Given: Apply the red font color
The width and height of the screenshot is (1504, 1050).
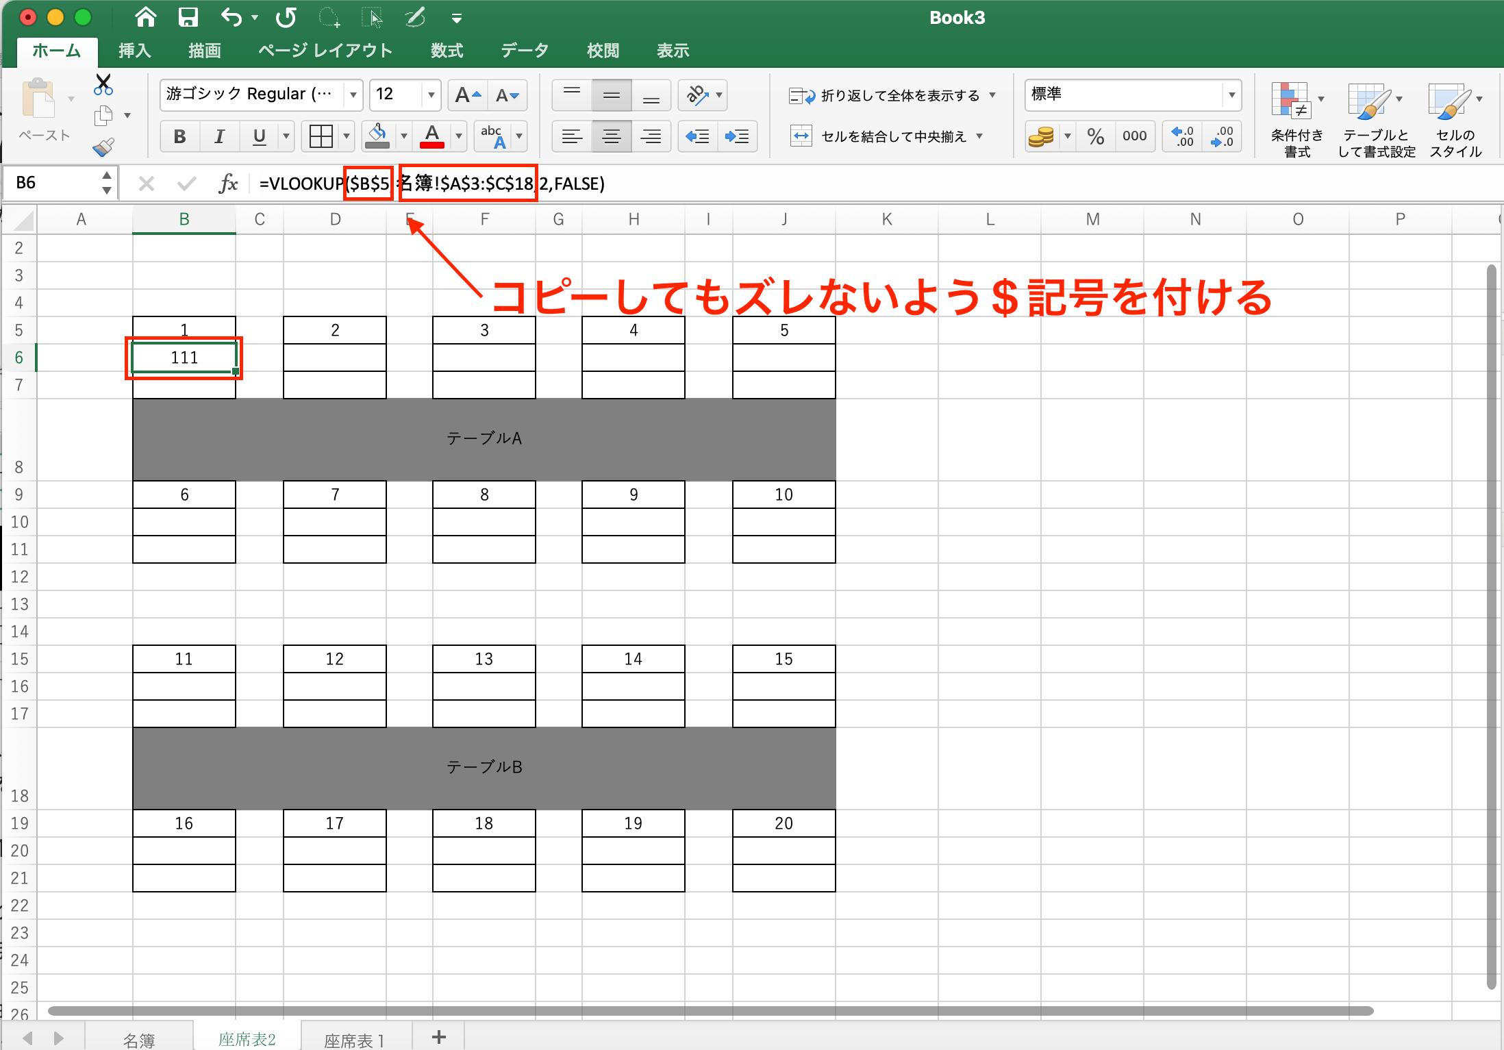Looking at the screenshot, I should click(432, 136).
